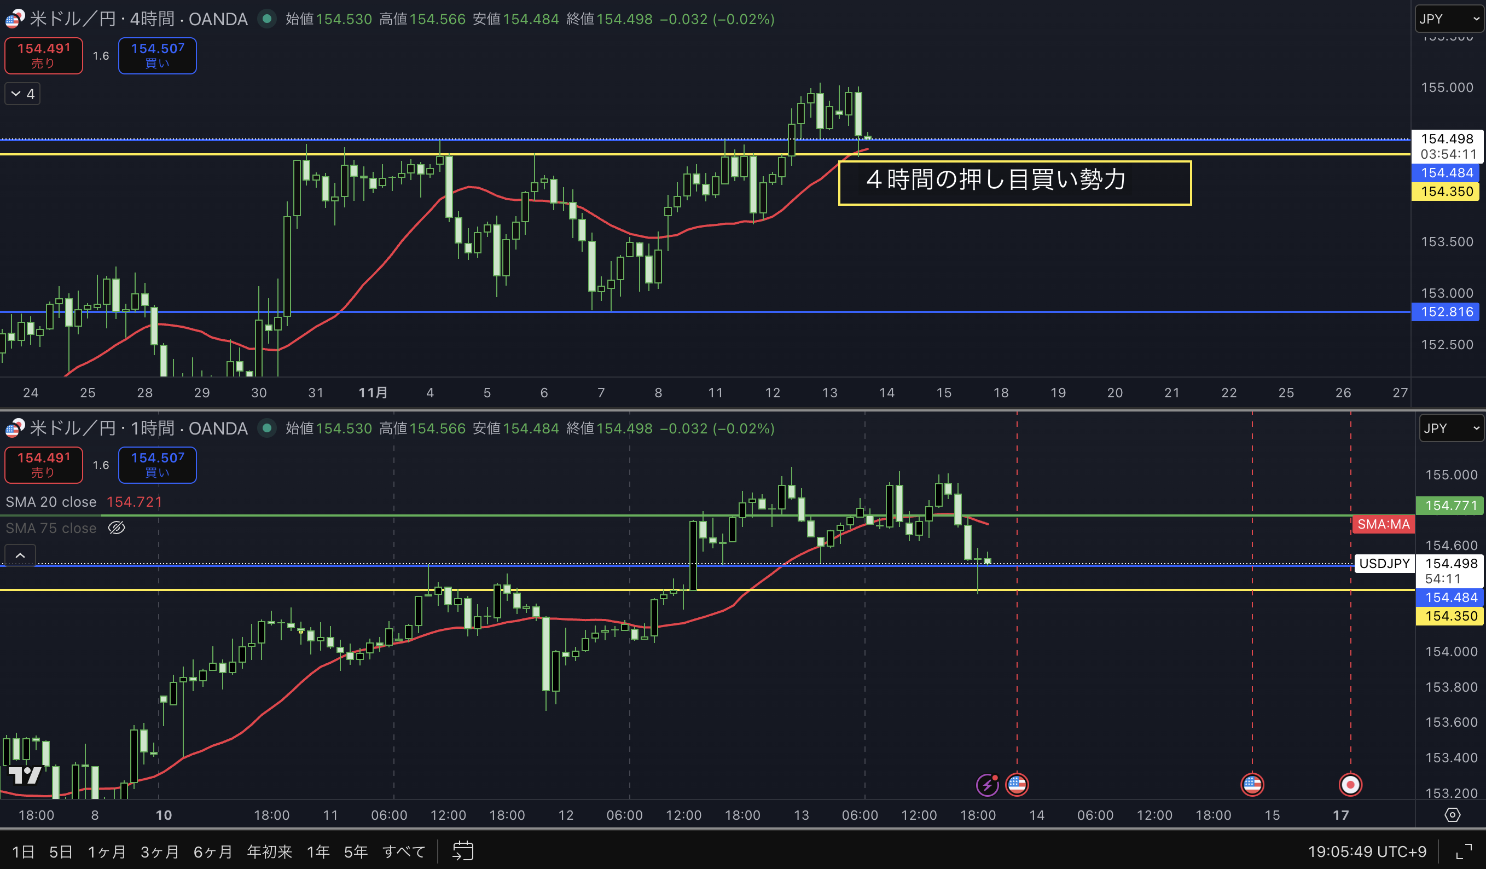Click the purple lightning news flash icon
This screenshot has width=1486, height=869.
point(986,785)
